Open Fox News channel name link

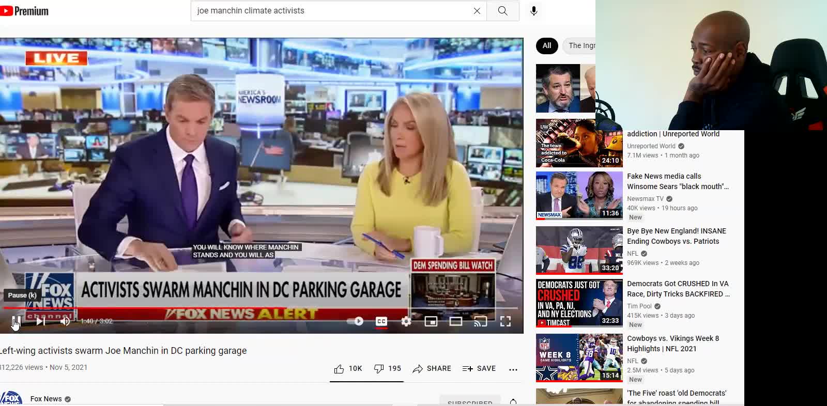[x=46, y=399]
